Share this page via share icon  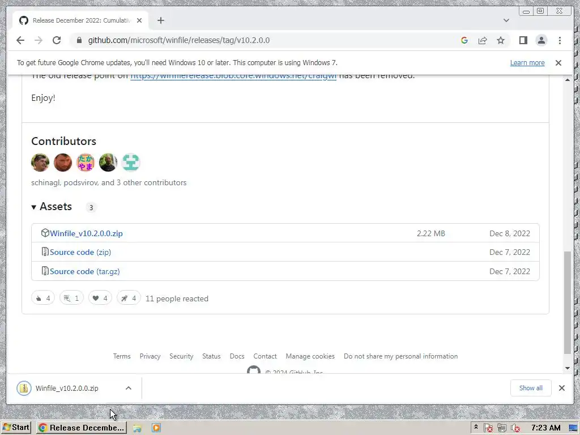pyautogui.click(x=483, y=40)
